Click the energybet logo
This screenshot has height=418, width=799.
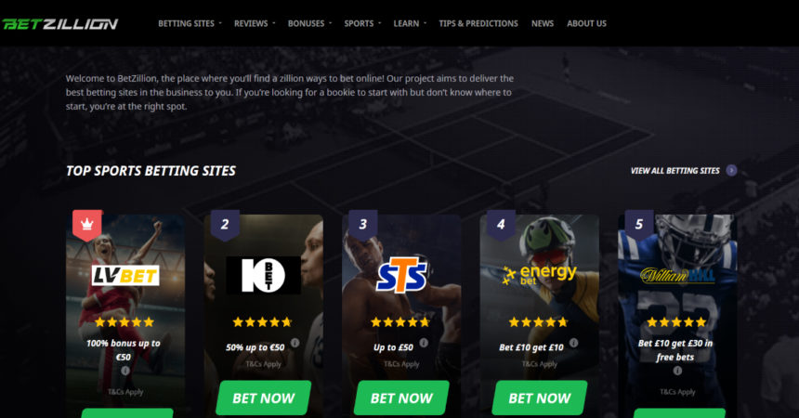tap(539, 274)
